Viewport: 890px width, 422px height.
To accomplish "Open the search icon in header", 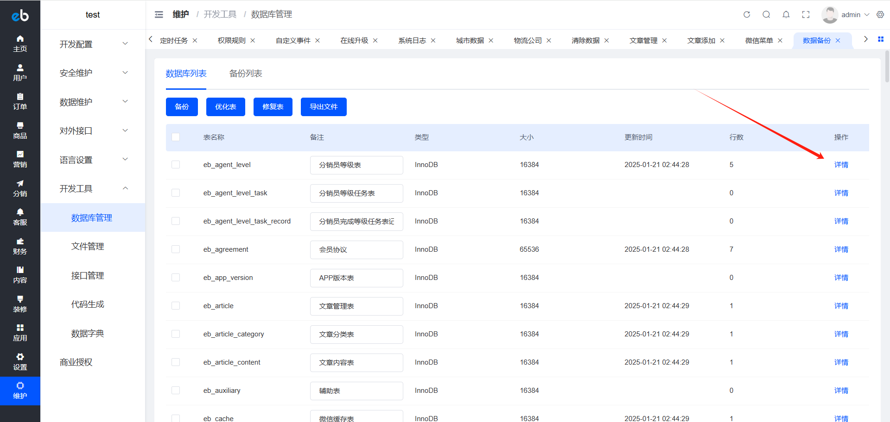I will 766,14.
